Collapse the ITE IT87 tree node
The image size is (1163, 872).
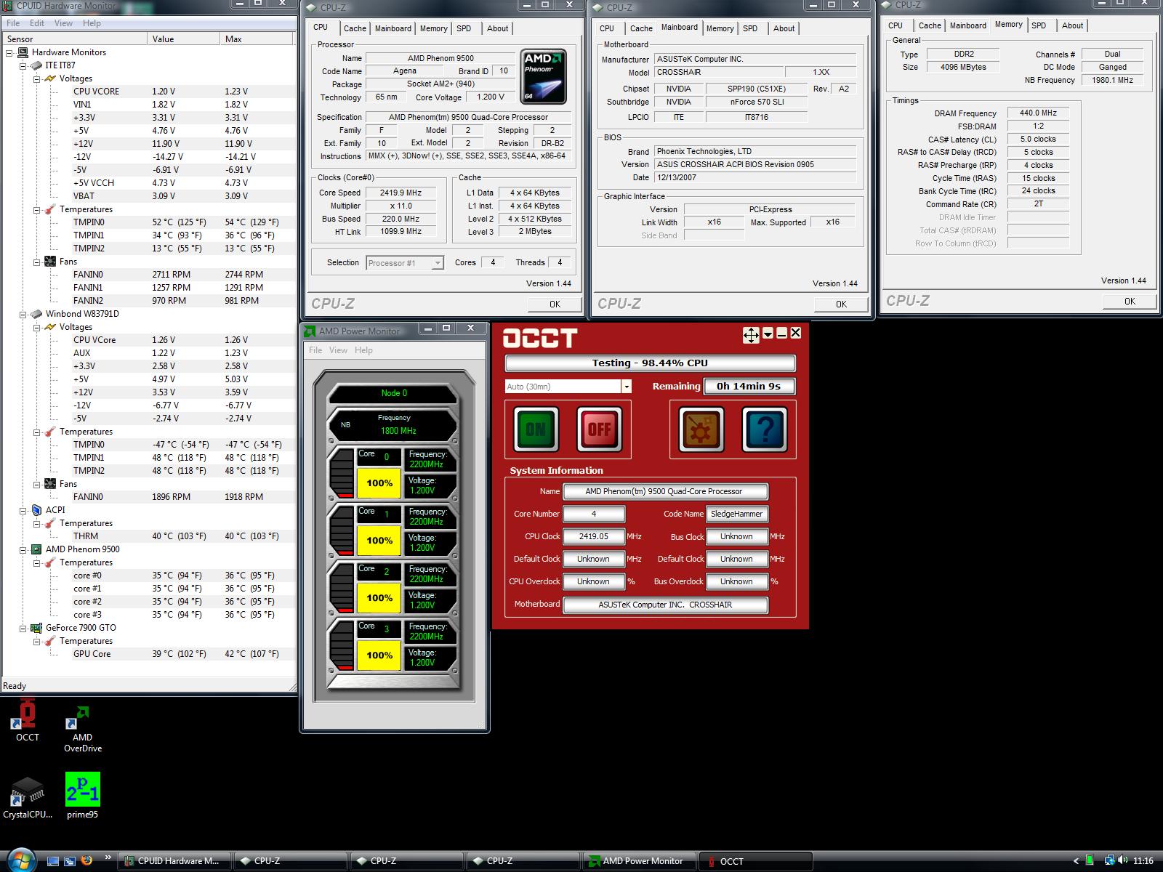pyautogui.click(x=23, y=65)
